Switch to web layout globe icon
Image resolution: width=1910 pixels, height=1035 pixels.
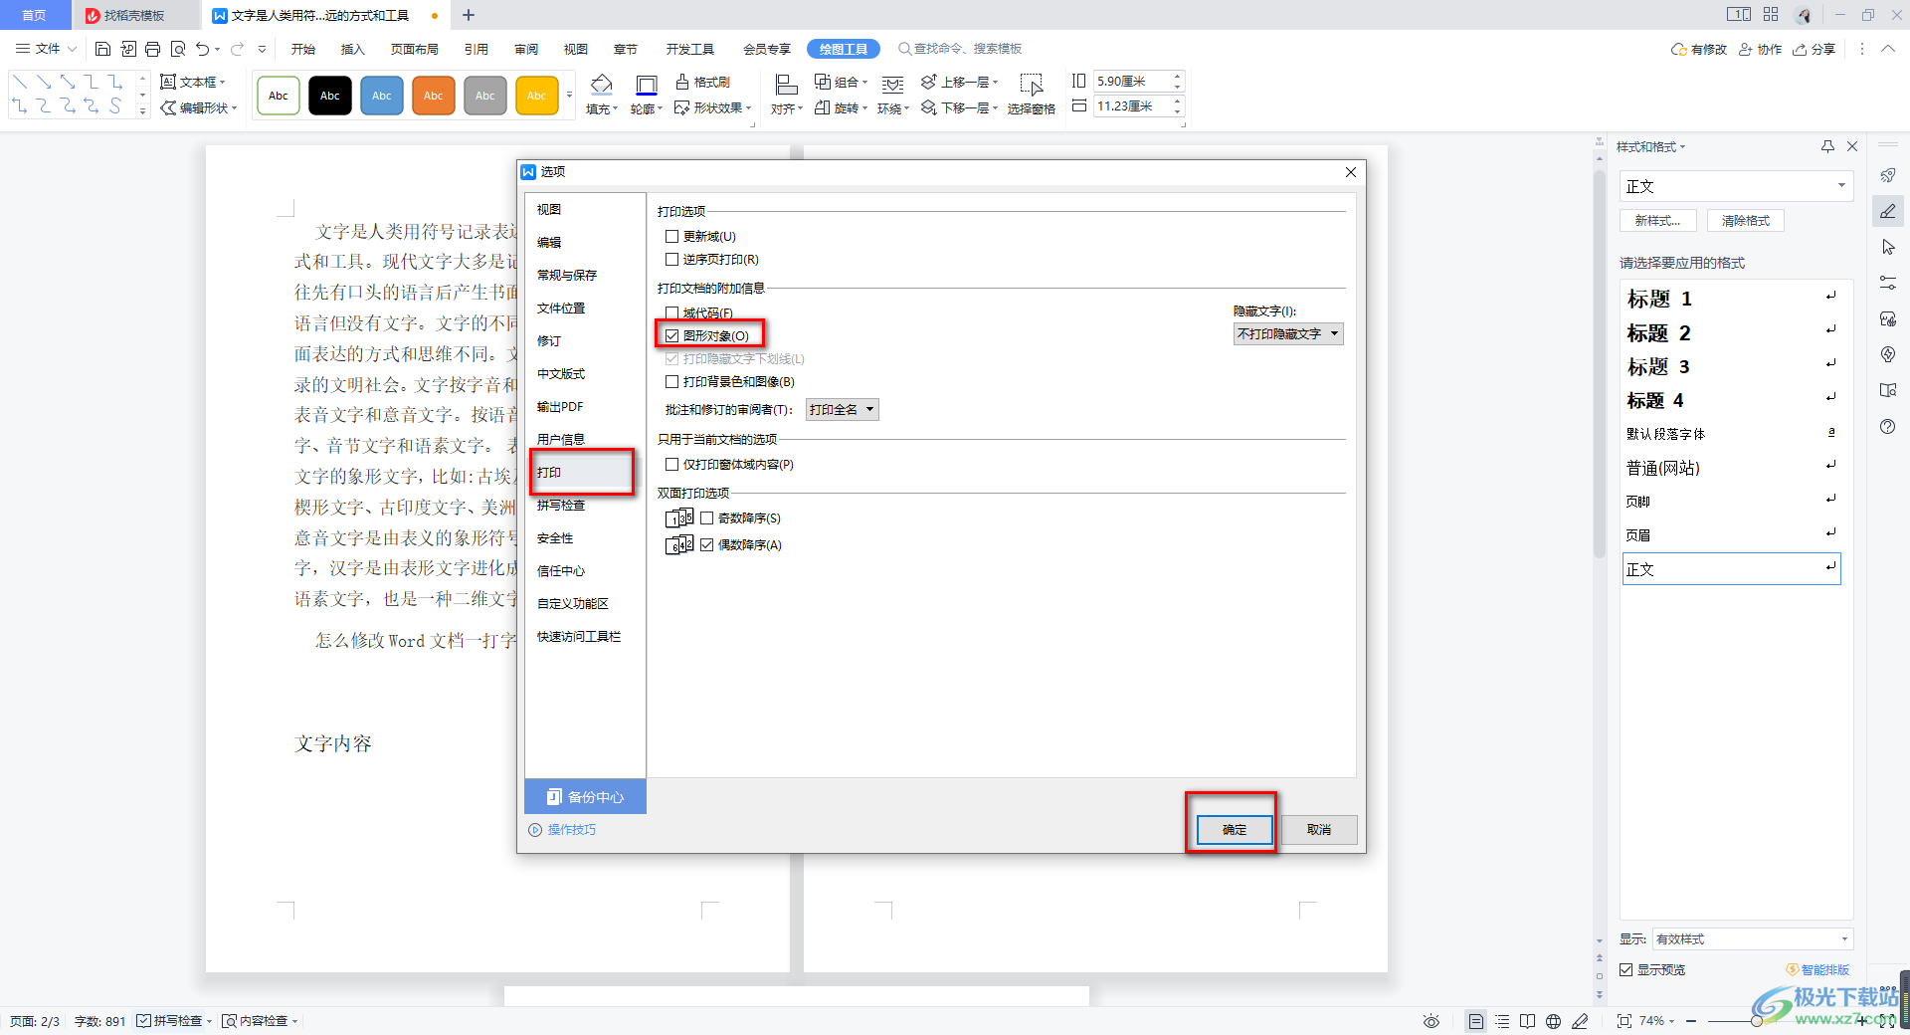click(1553, 1021)
